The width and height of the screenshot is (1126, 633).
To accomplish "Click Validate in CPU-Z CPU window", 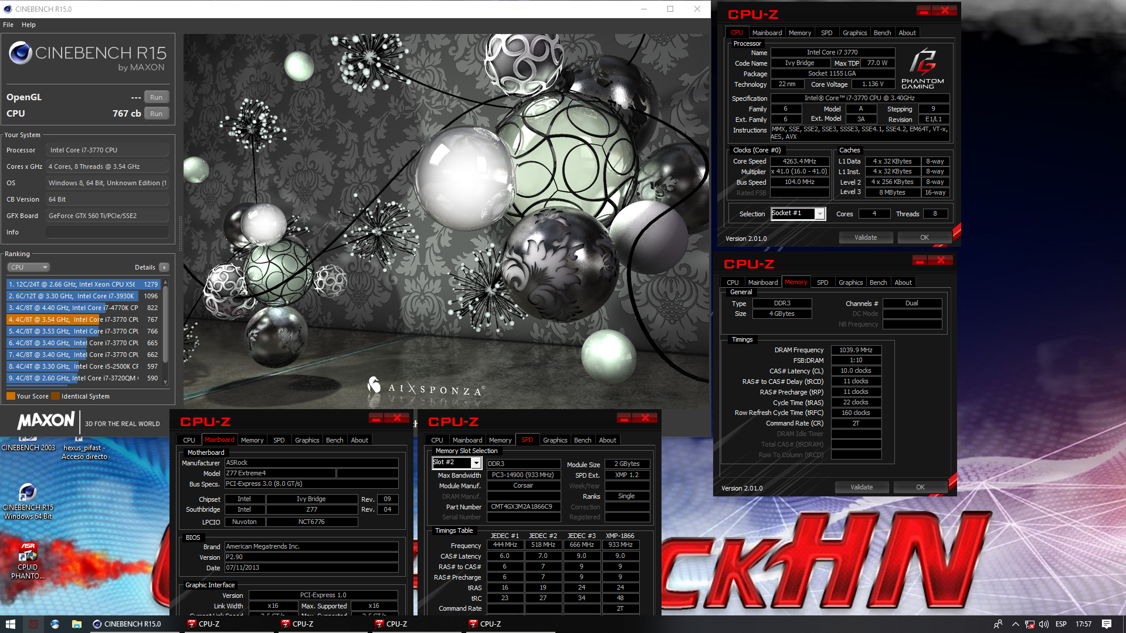I will [866, 237].
